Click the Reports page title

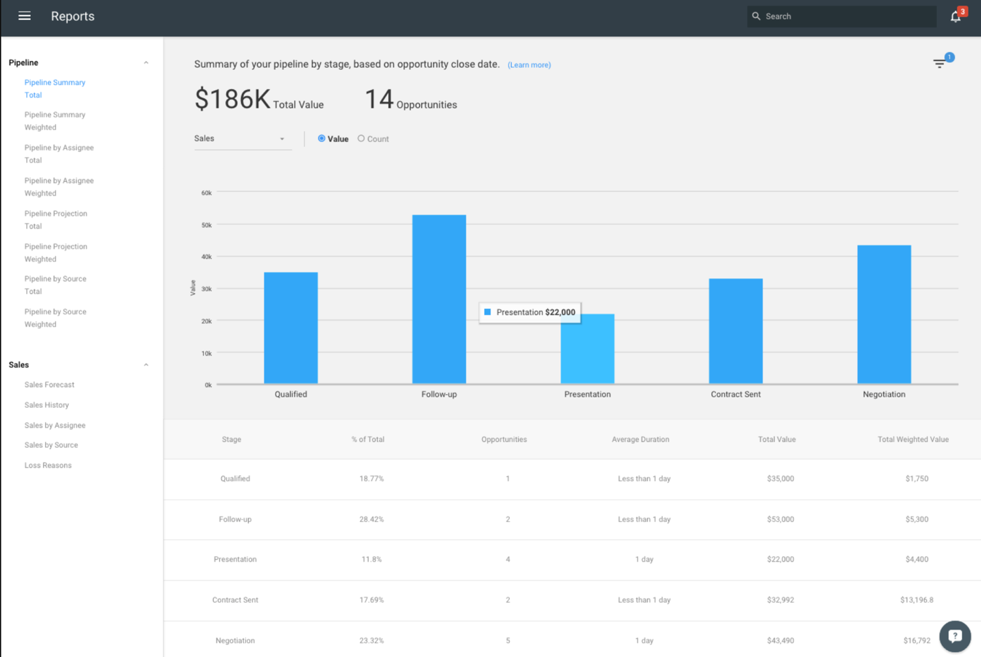coord(73,16)
